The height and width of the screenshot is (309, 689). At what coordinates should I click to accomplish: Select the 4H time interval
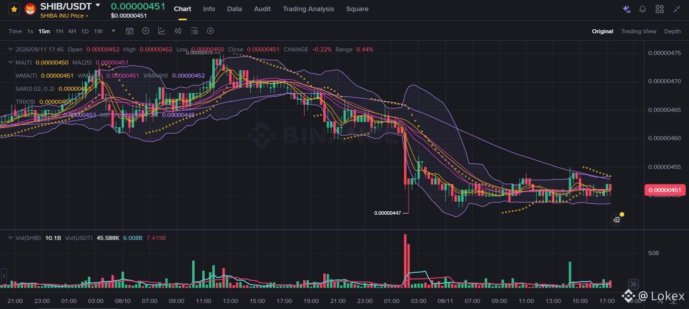pos(72,31)
